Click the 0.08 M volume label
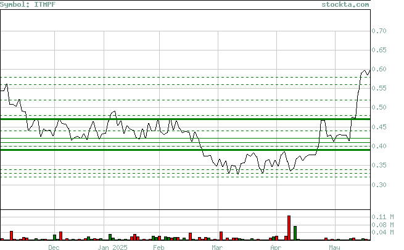 tap(382, 225)
